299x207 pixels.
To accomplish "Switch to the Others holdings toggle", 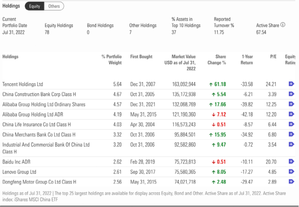I will tap(54, 6).
